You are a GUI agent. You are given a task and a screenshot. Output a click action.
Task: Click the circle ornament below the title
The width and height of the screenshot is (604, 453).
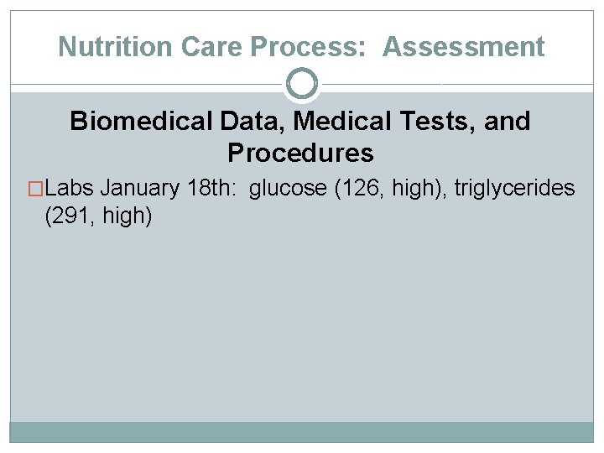pos(302,84)
